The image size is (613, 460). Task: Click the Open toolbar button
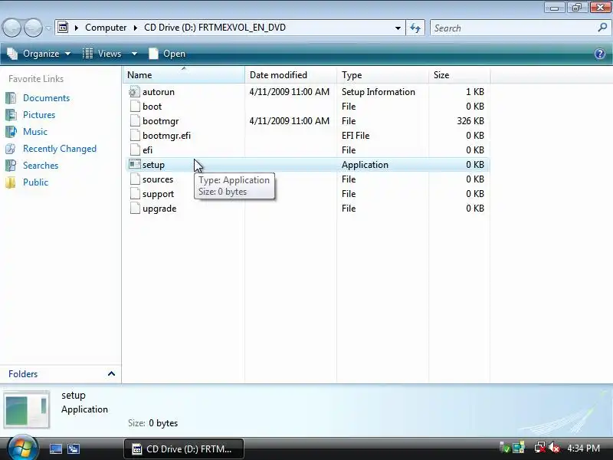click(x=167, y=54)
